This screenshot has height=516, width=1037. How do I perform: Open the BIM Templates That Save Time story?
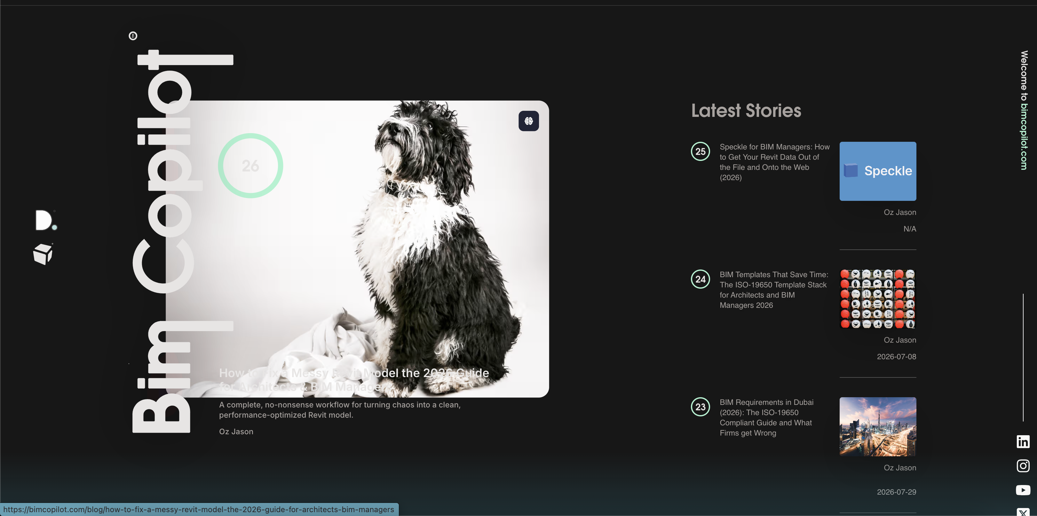[x=774, y=290]
